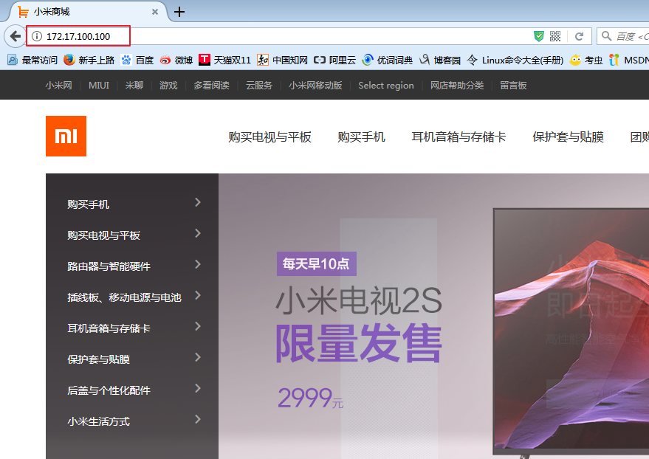Open the 博客园 bookmark

click(439, 60)
